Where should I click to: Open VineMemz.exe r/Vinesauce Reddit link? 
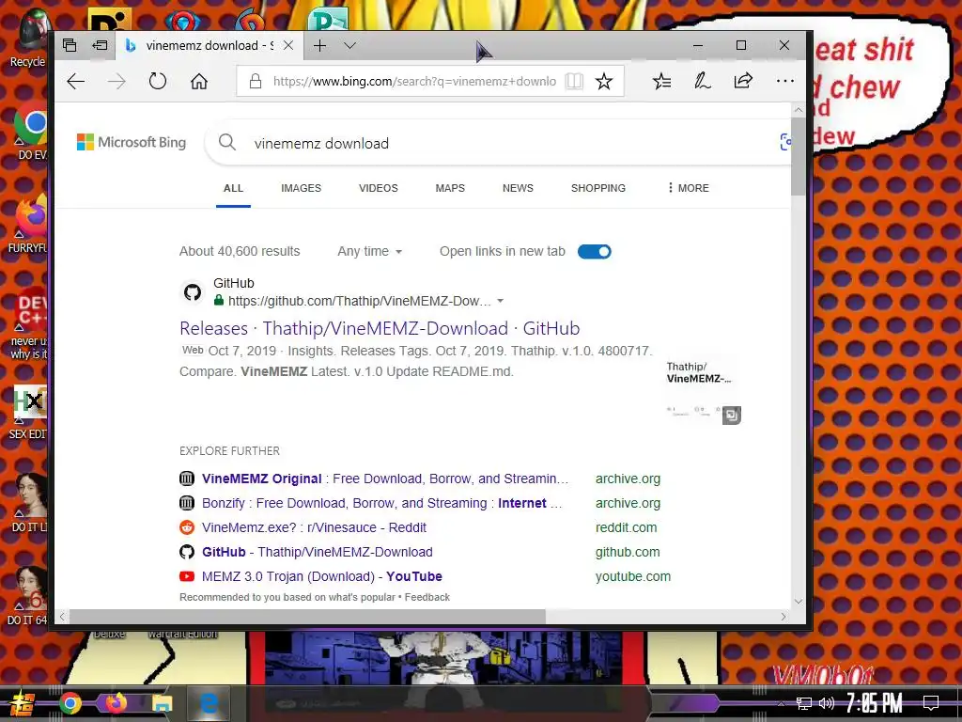(x=314, y=528)
